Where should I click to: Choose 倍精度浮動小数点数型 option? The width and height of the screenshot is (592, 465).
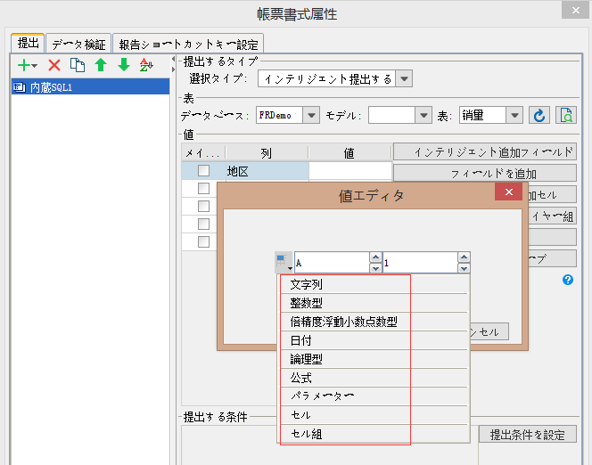[x=374, y=322]
